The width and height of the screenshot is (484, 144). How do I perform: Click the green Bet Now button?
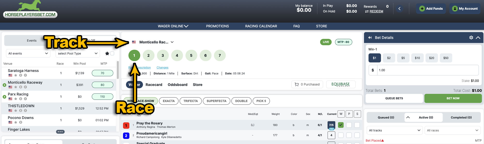pyautogui.click(x=453, y=98)
